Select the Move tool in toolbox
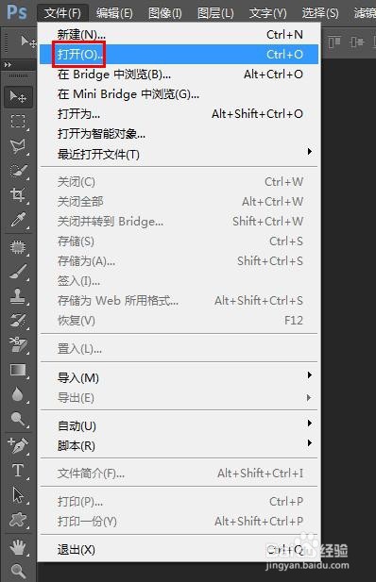The height and width of the screenshot is (582, 376). click(x=18, y=97)
